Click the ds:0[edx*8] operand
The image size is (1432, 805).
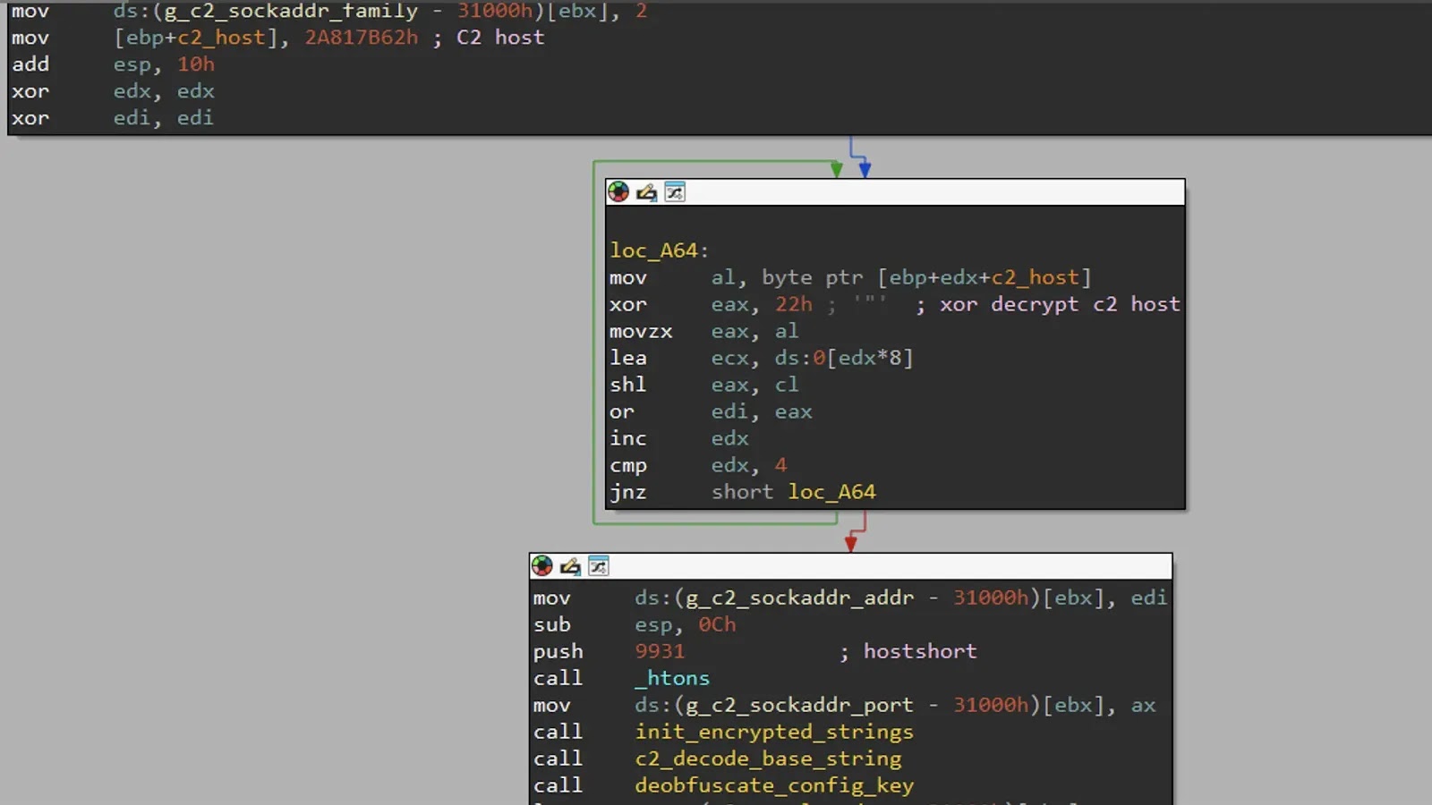pos(844,358)
